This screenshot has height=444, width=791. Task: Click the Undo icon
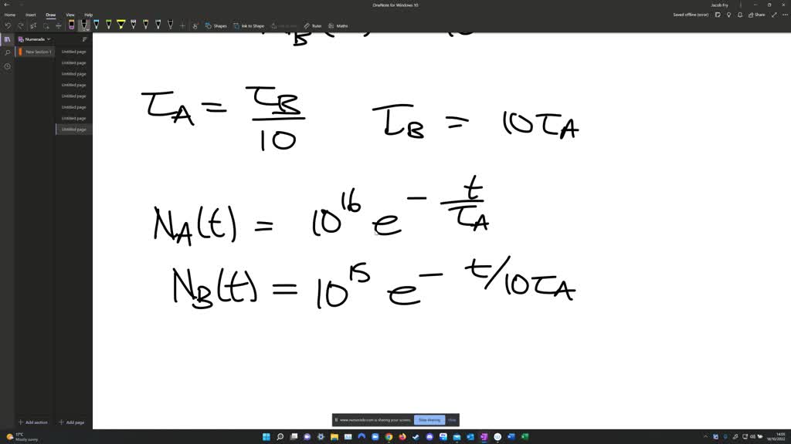(8, 25)
